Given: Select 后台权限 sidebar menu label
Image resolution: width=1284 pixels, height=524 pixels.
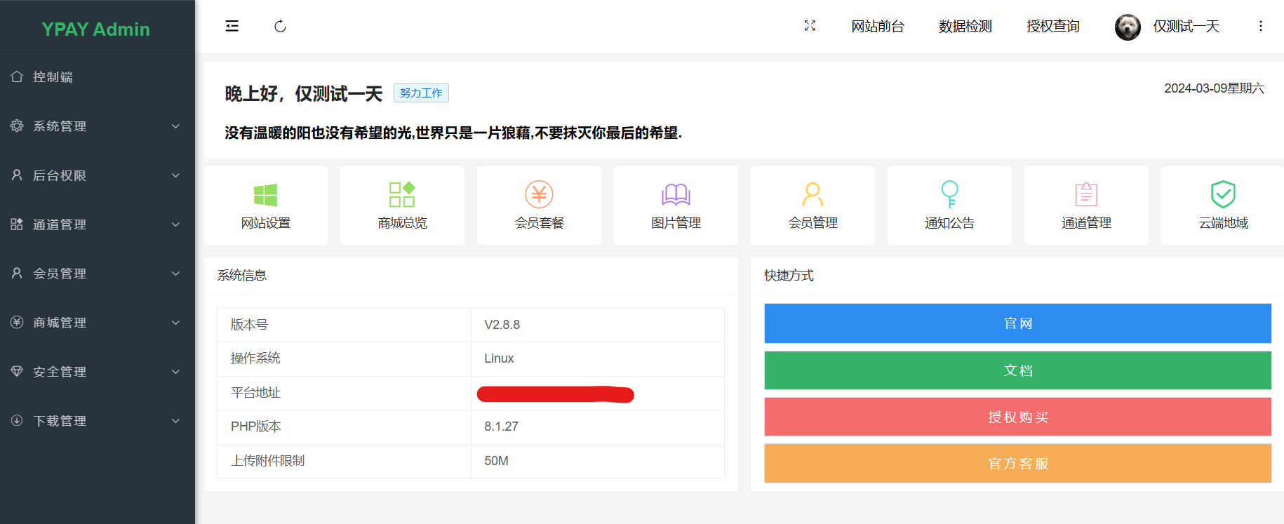Looking at the screenshot, I should (60, 175).
